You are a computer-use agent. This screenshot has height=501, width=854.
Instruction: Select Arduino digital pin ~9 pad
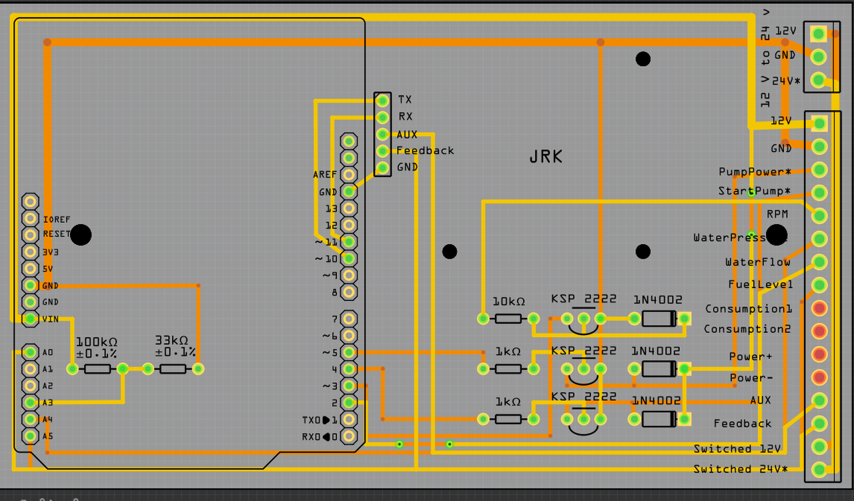[x=348, y=275]
